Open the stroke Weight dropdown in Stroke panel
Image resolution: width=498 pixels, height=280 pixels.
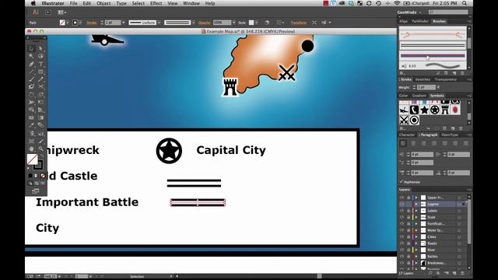439,87
